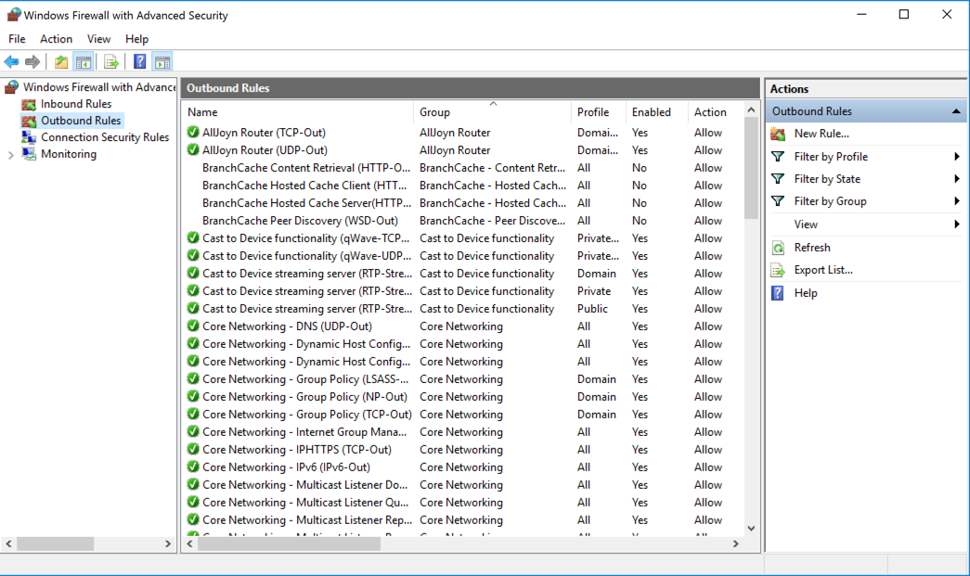This screenshot has height=576, width=970.
Task: Select Core Networking - Group Policy (NP-Out)
Action: click(x=305, y=397)
